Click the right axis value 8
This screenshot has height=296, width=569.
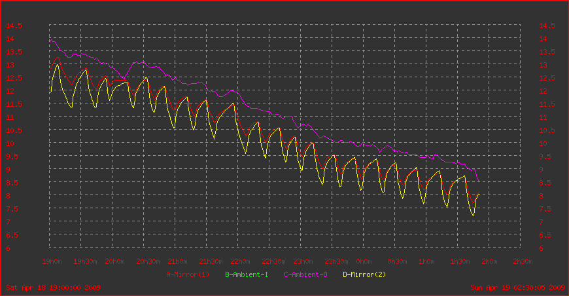(x=541, y=196)
